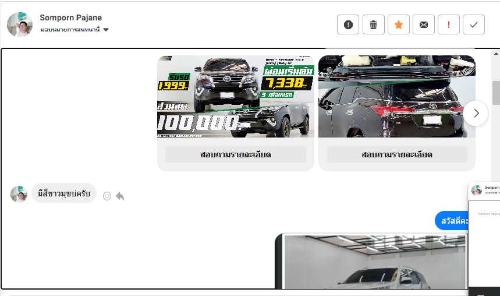Screen dimensions: 500x296
Task: Click sender avatar beside the customer message
Action: (19, 194)
